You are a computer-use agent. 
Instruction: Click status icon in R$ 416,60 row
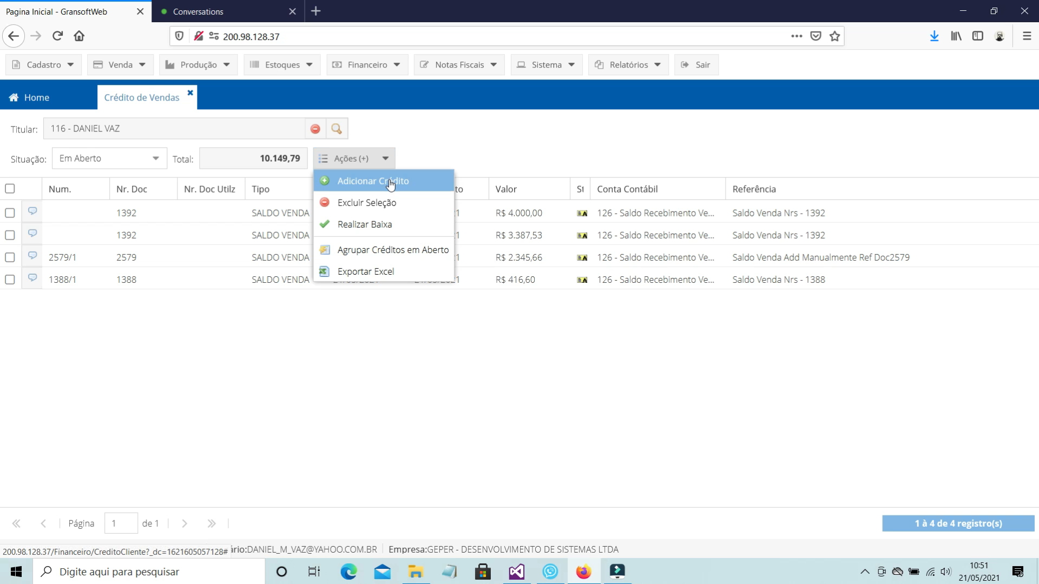582,280
